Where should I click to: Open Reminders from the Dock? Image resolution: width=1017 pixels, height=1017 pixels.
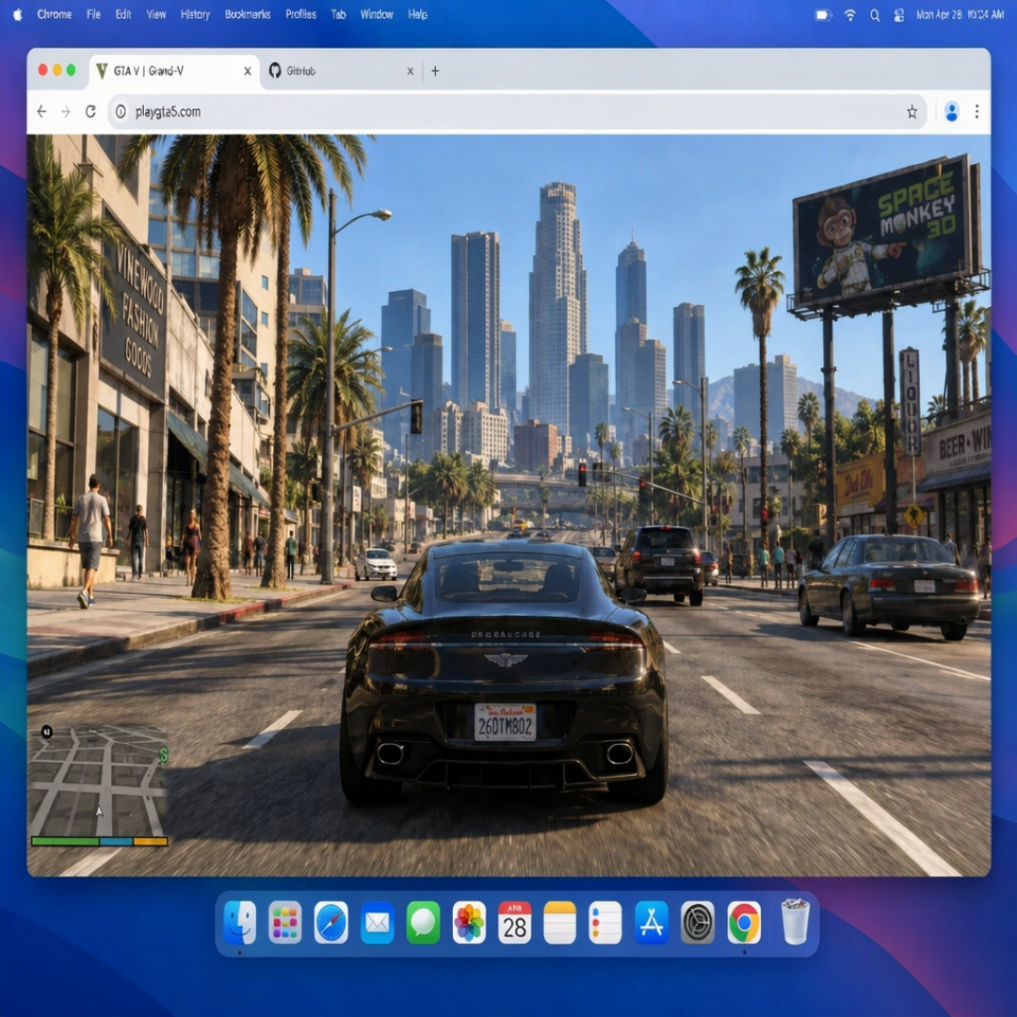click(x=605, y=922)
